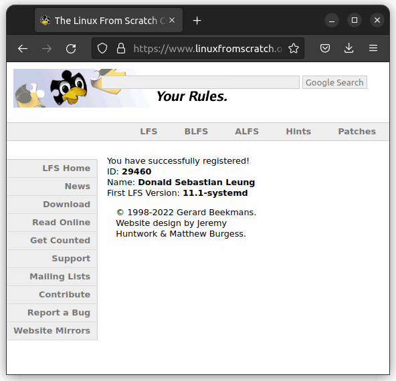Minimize the browser window
This screenshot has height=381, width=396.
pyautogui.click(x=332, y=20)
